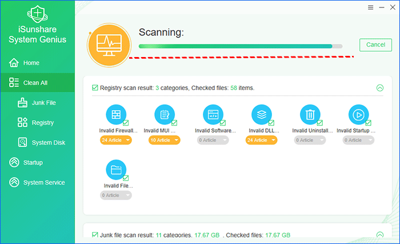Go to the Home page

(x=38, y=63)
